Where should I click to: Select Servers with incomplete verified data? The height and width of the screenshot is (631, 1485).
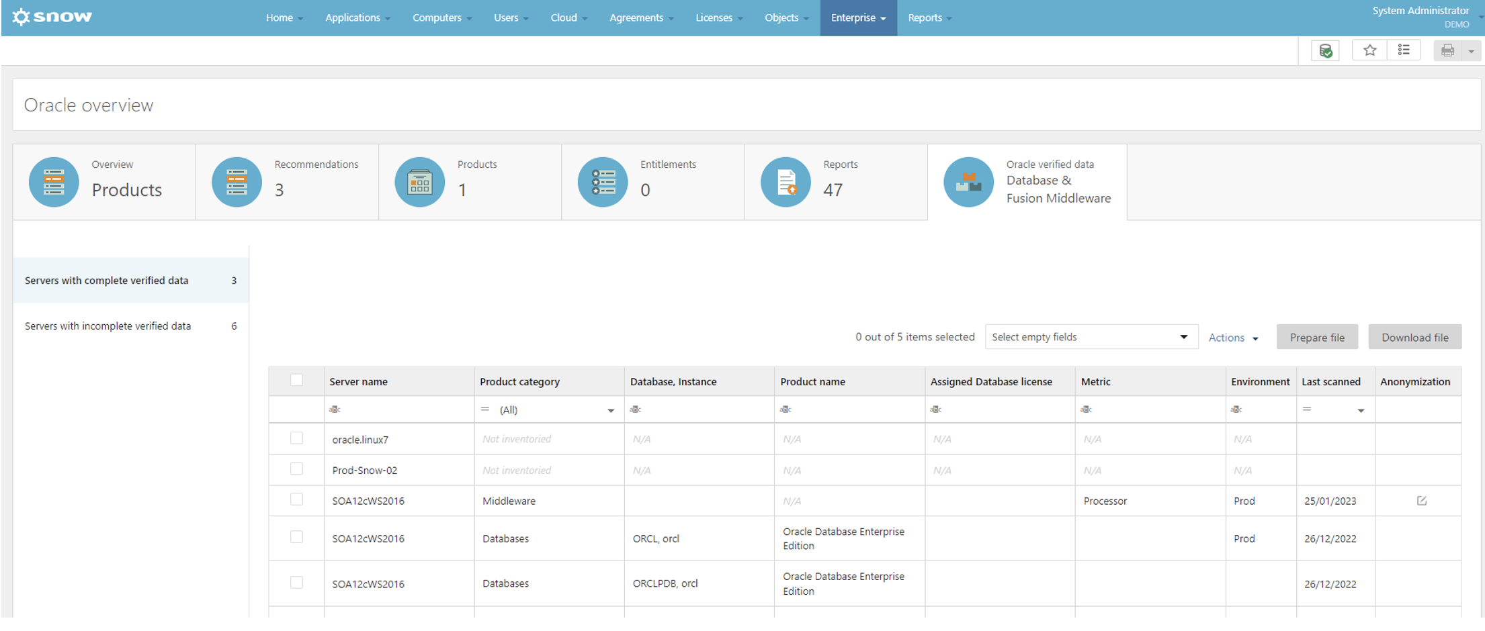(x=131, y=326)
